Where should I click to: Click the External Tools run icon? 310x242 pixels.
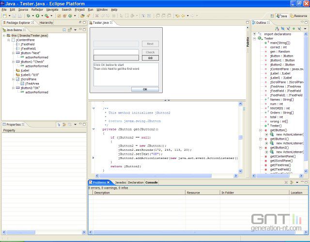46,16
